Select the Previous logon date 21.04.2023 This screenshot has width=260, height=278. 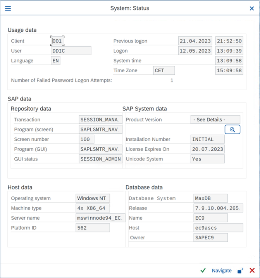click(195, 41)
